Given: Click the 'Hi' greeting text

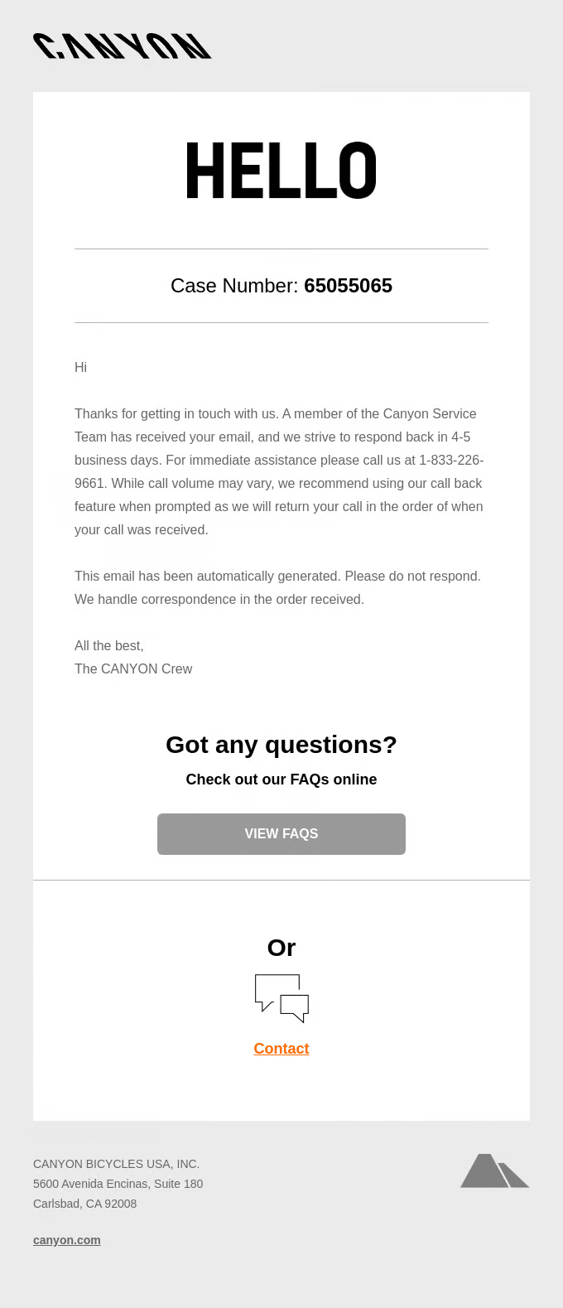Looking at the screenshot, I should coord(80,367).
